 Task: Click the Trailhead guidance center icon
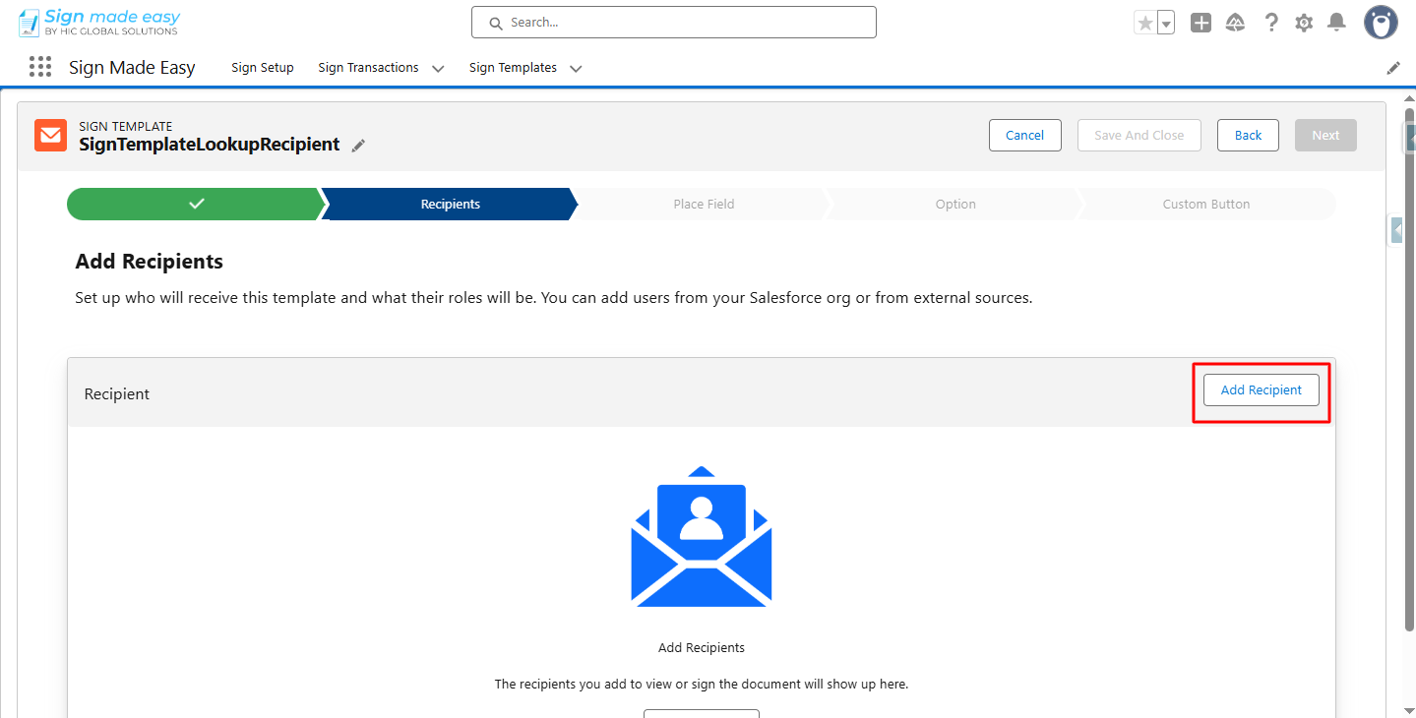(x=1235, y=23)
